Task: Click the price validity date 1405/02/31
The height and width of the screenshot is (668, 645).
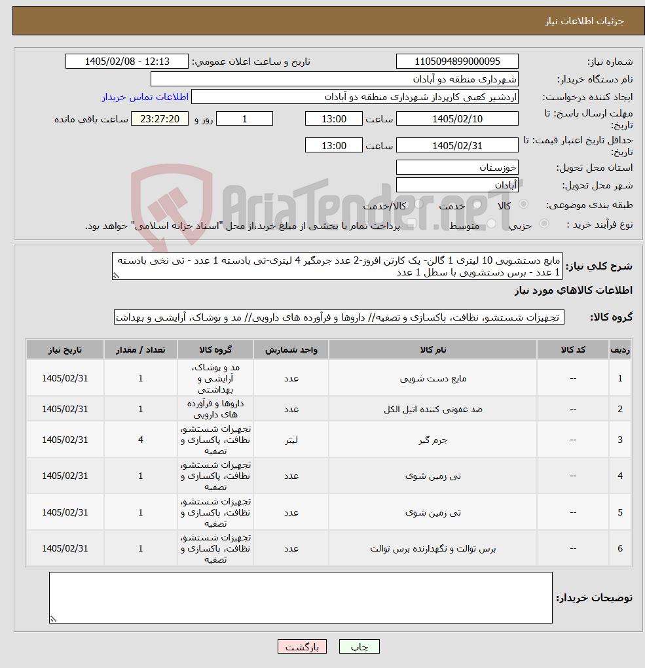Action: pyautogui.click(x=457, y=146)
